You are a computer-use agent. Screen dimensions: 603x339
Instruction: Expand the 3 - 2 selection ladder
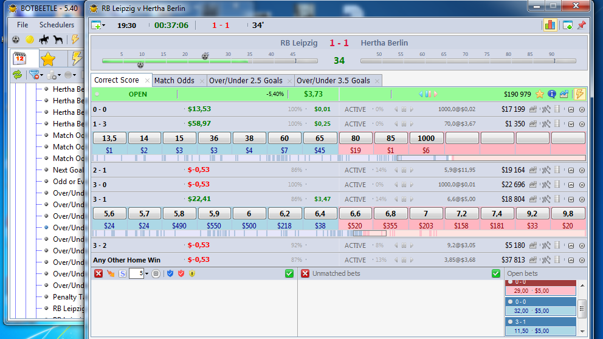[x=571, y=245]
